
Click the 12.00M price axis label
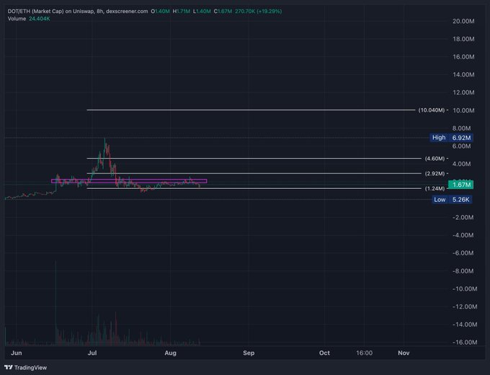pyautogui.click(x=463, y=92)
